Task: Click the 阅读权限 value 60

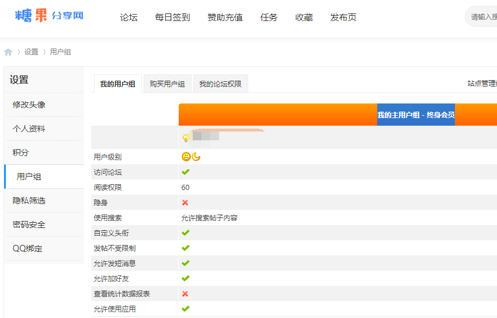Action: click(185, 188)
